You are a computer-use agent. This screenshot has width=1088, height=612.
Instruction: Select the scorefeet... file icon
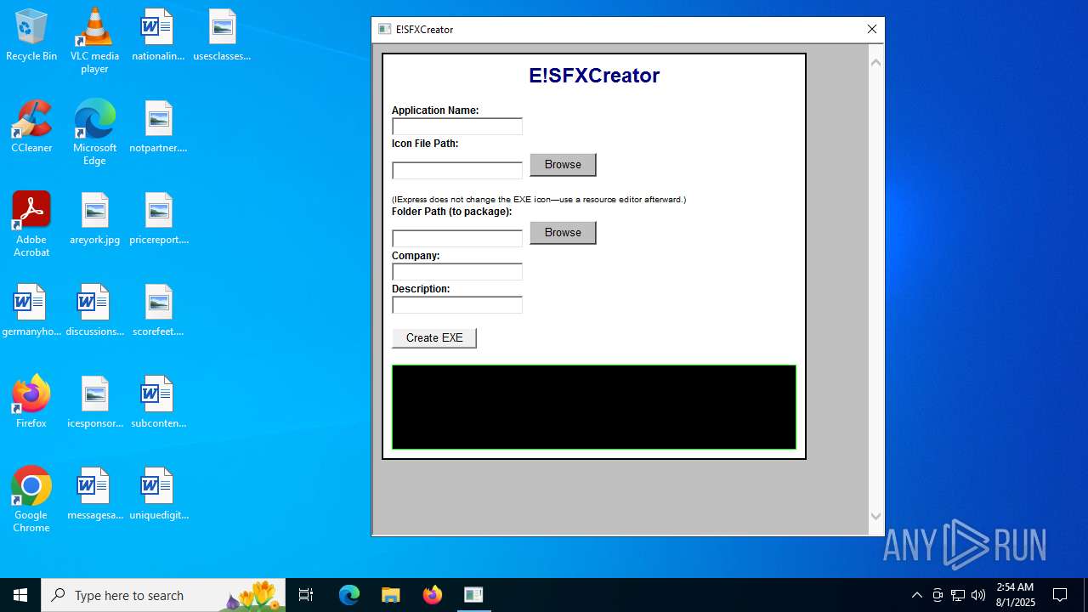[158, 311]
